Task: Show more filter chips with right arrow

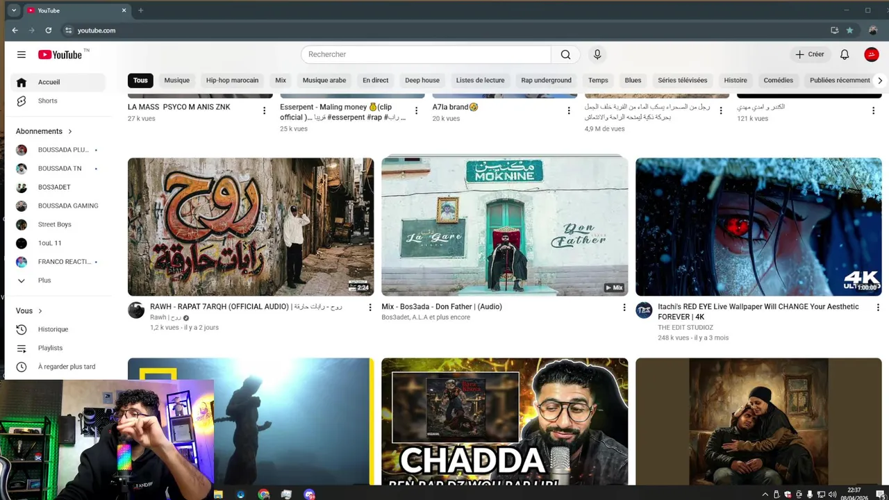Action: pyautogui.click(x=879, y=81)
